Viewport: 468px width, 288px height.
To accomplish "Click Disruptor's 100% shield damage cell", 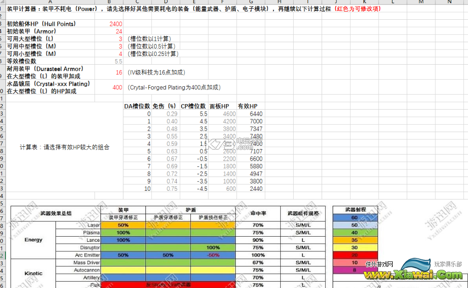I will (x=213, y=247).
